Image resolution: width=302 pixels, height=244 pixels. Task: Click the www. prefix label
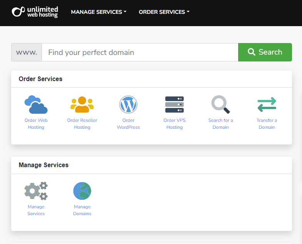[27, 52]
